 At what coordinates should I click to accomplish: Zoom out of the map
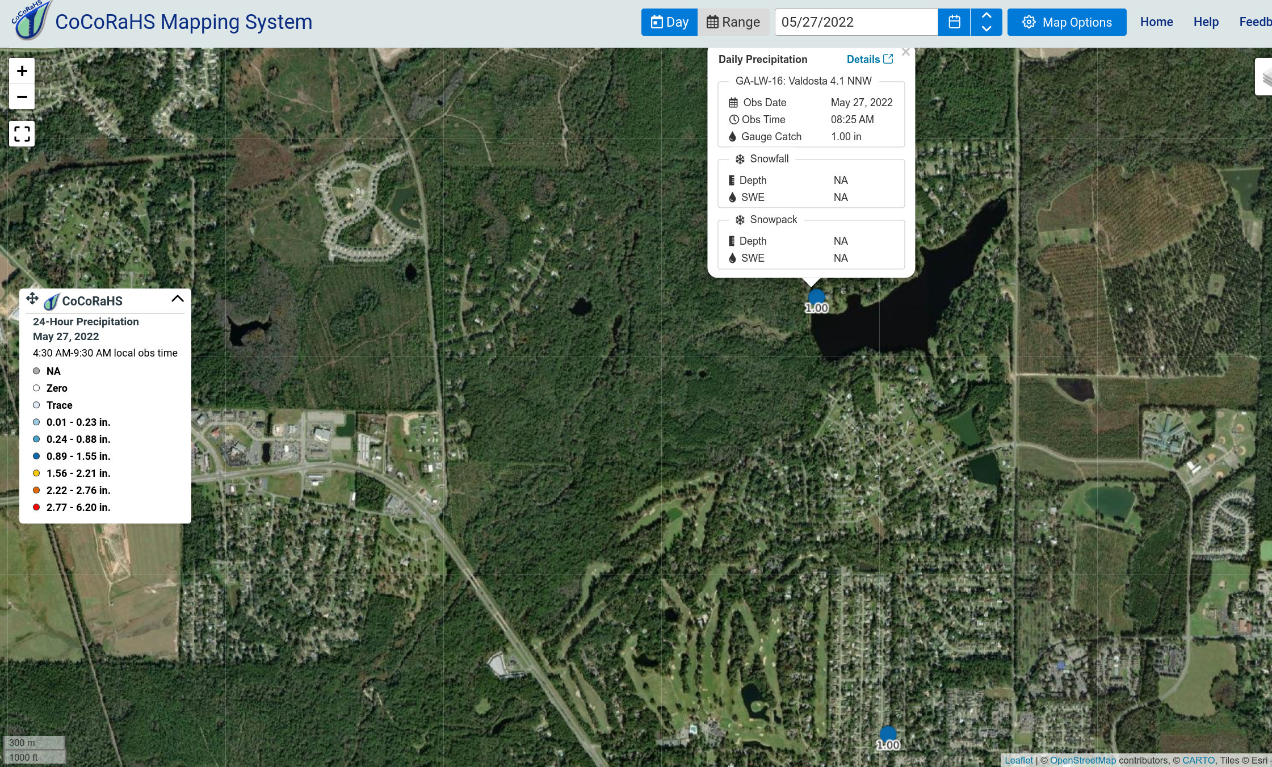pyautogui.click(x=22, y=97)
